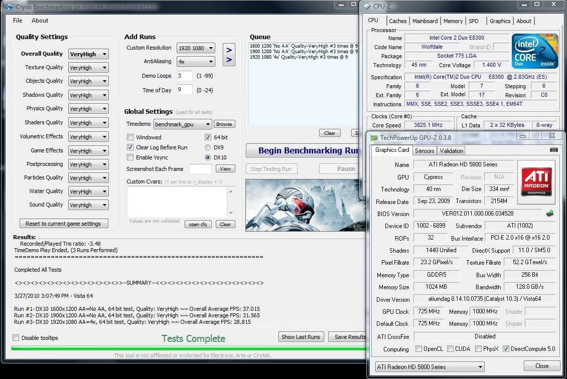Image resolution: width=567 pixels, height=379 pixels.
Task: Expand the Water Quality dropdown
Action: click(88, 192)
